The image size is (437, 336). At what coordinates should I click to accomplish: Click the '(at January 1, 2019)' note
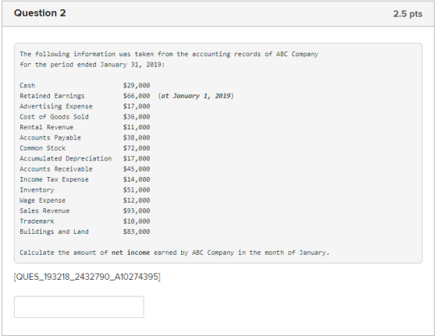pyautogui.click(x=196, y=96)
